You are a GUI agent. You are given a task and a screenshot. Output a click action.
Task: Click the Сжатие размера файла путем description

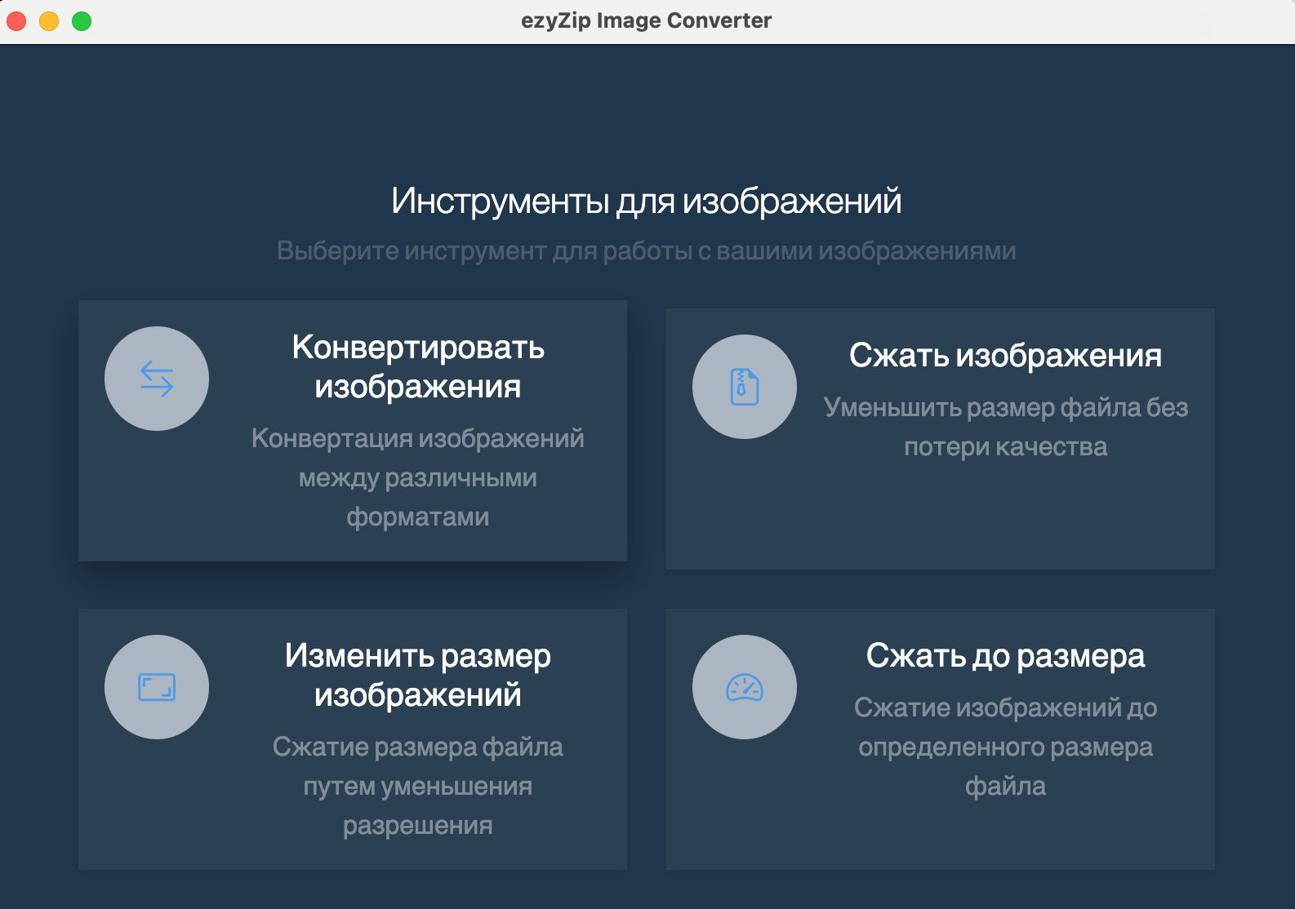(417, 786)
